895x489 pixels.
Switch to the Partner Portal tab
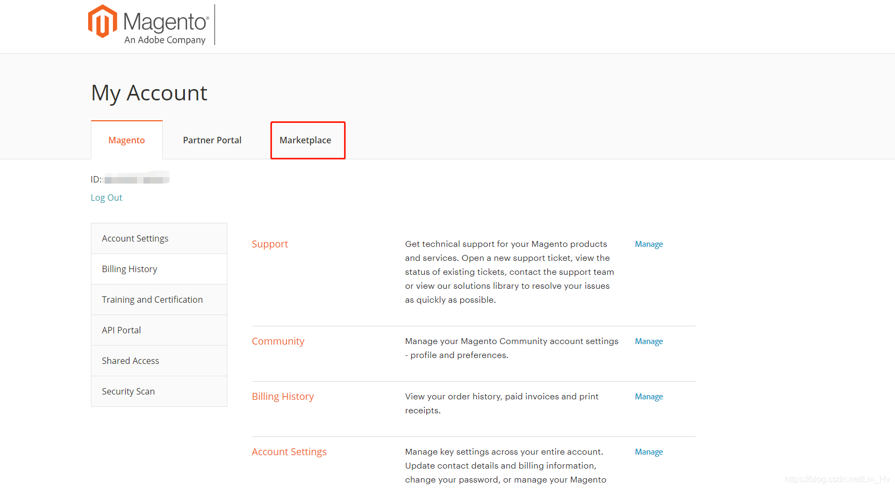pyautogui.click(x=212, y=140)
